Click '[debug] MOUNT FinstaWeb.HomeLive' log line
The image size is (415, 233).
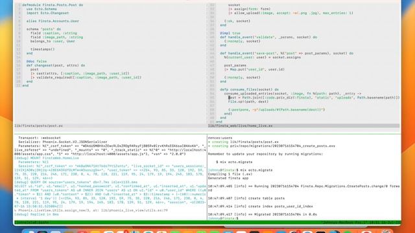coord(47,158)
